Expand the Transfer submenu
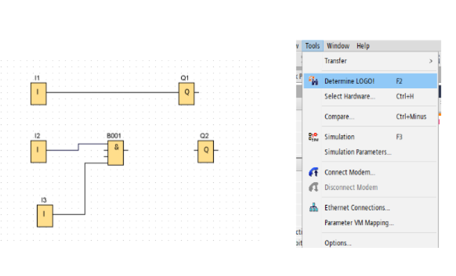 click(370, 61)
